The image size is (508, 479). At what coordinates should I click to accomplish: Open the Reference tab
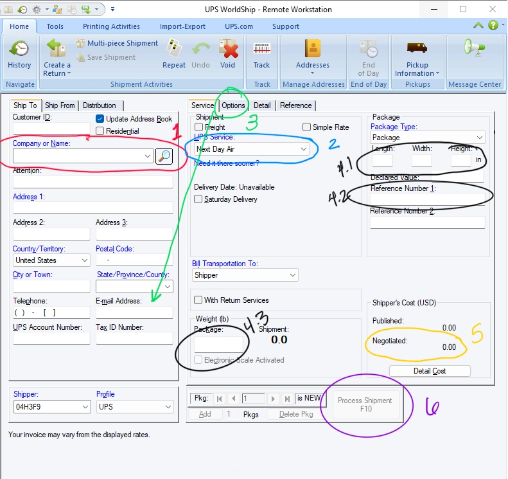296,105
